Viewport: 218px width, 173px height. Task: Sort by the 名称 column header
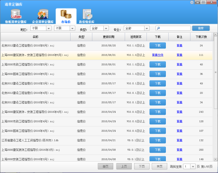36,37
